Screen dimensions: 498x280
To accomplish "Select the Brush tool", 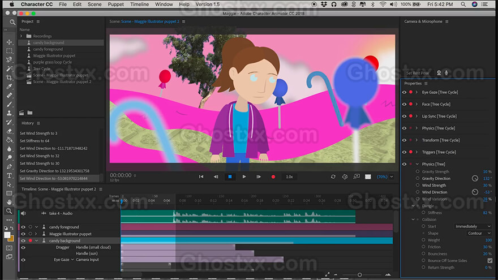I will click(9, 104).
